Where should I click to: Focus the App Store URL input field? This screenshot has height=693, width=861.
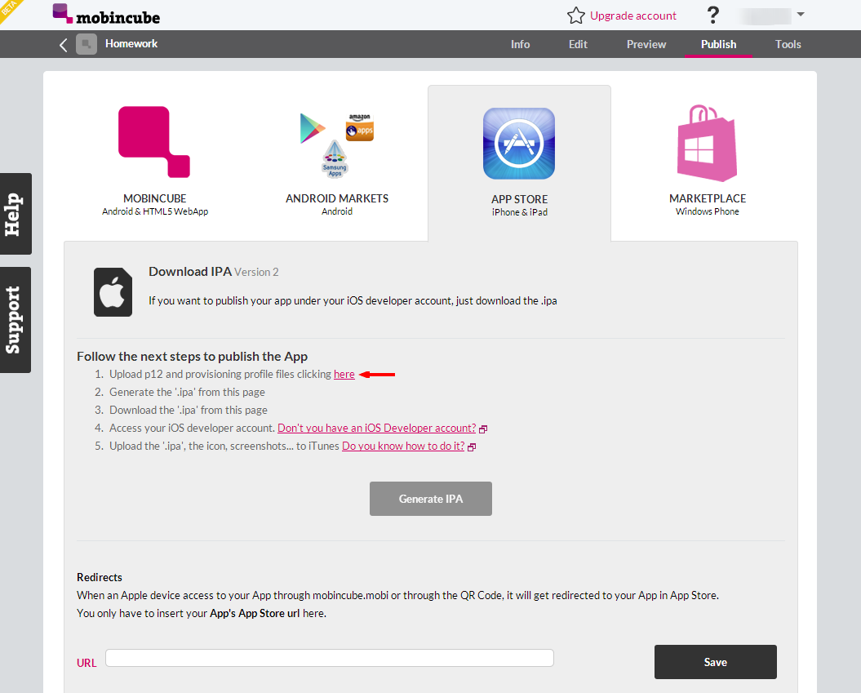coord(330,658)
